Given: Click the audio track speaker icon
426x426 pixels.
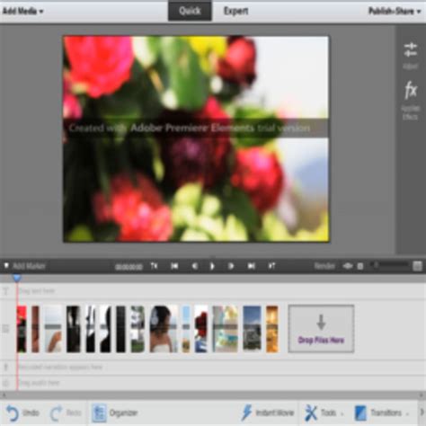Looking at the screenshot, I should (x=5, y=383).
